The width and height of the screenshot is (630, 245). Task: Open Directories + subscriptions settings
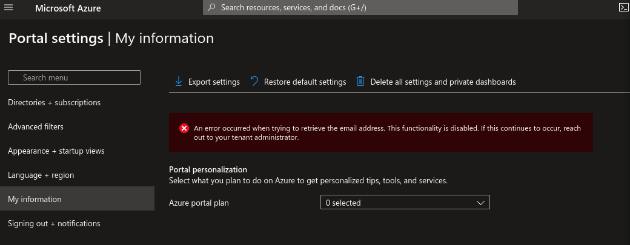pos(54,102)
